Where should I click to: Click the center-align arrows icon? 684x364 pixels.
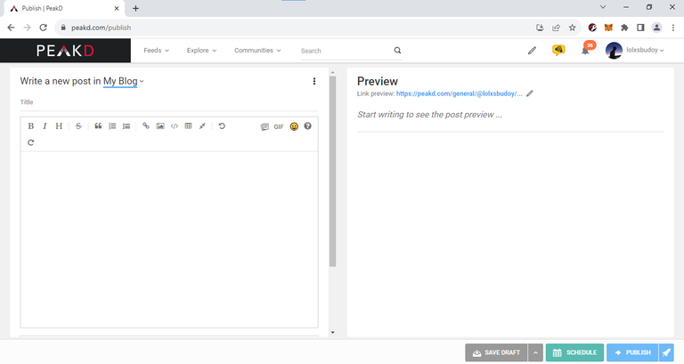202,126
